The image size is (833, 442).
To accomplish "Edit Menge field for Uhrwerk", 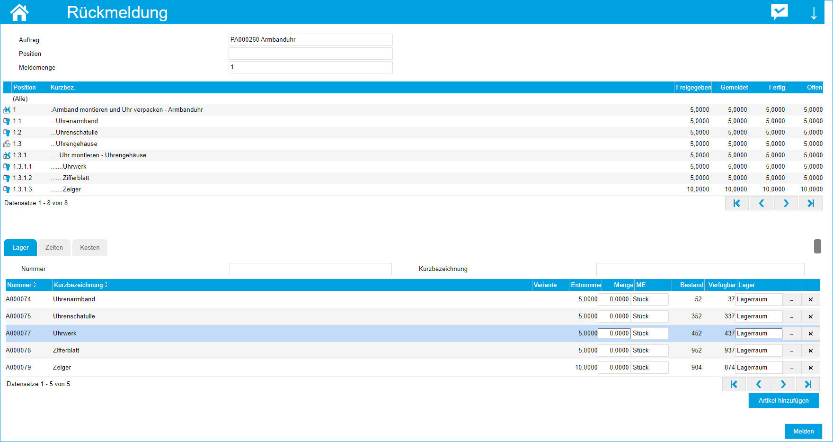I will [x=614, y=334].
